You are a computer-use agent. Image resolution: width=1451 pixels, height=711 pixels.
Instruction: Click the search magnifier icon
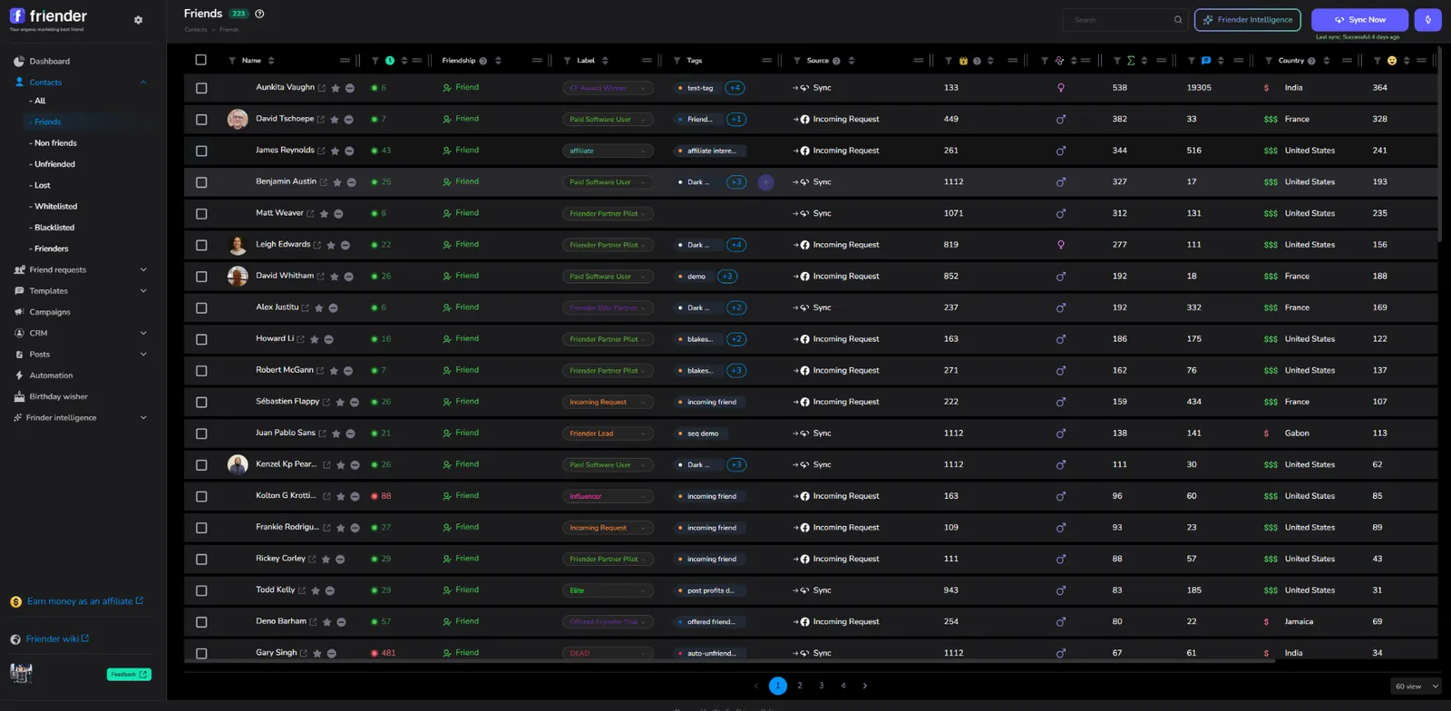1178,20
